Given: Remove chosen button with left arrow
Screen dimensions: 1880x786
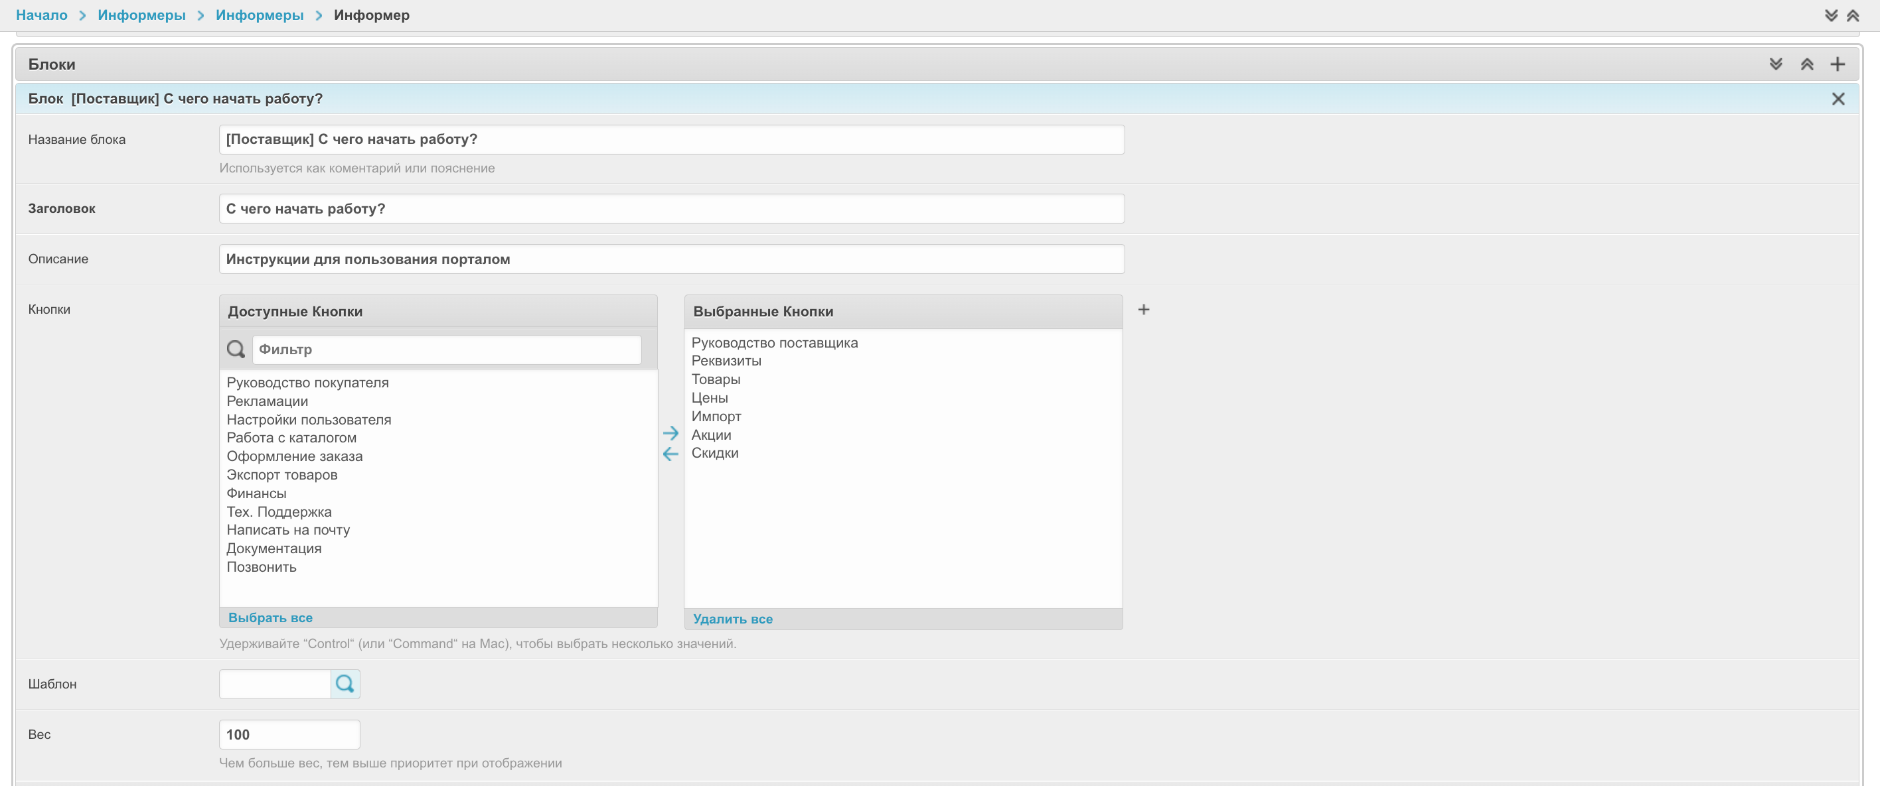Looking at the screenshot, I should click(670, 454).
